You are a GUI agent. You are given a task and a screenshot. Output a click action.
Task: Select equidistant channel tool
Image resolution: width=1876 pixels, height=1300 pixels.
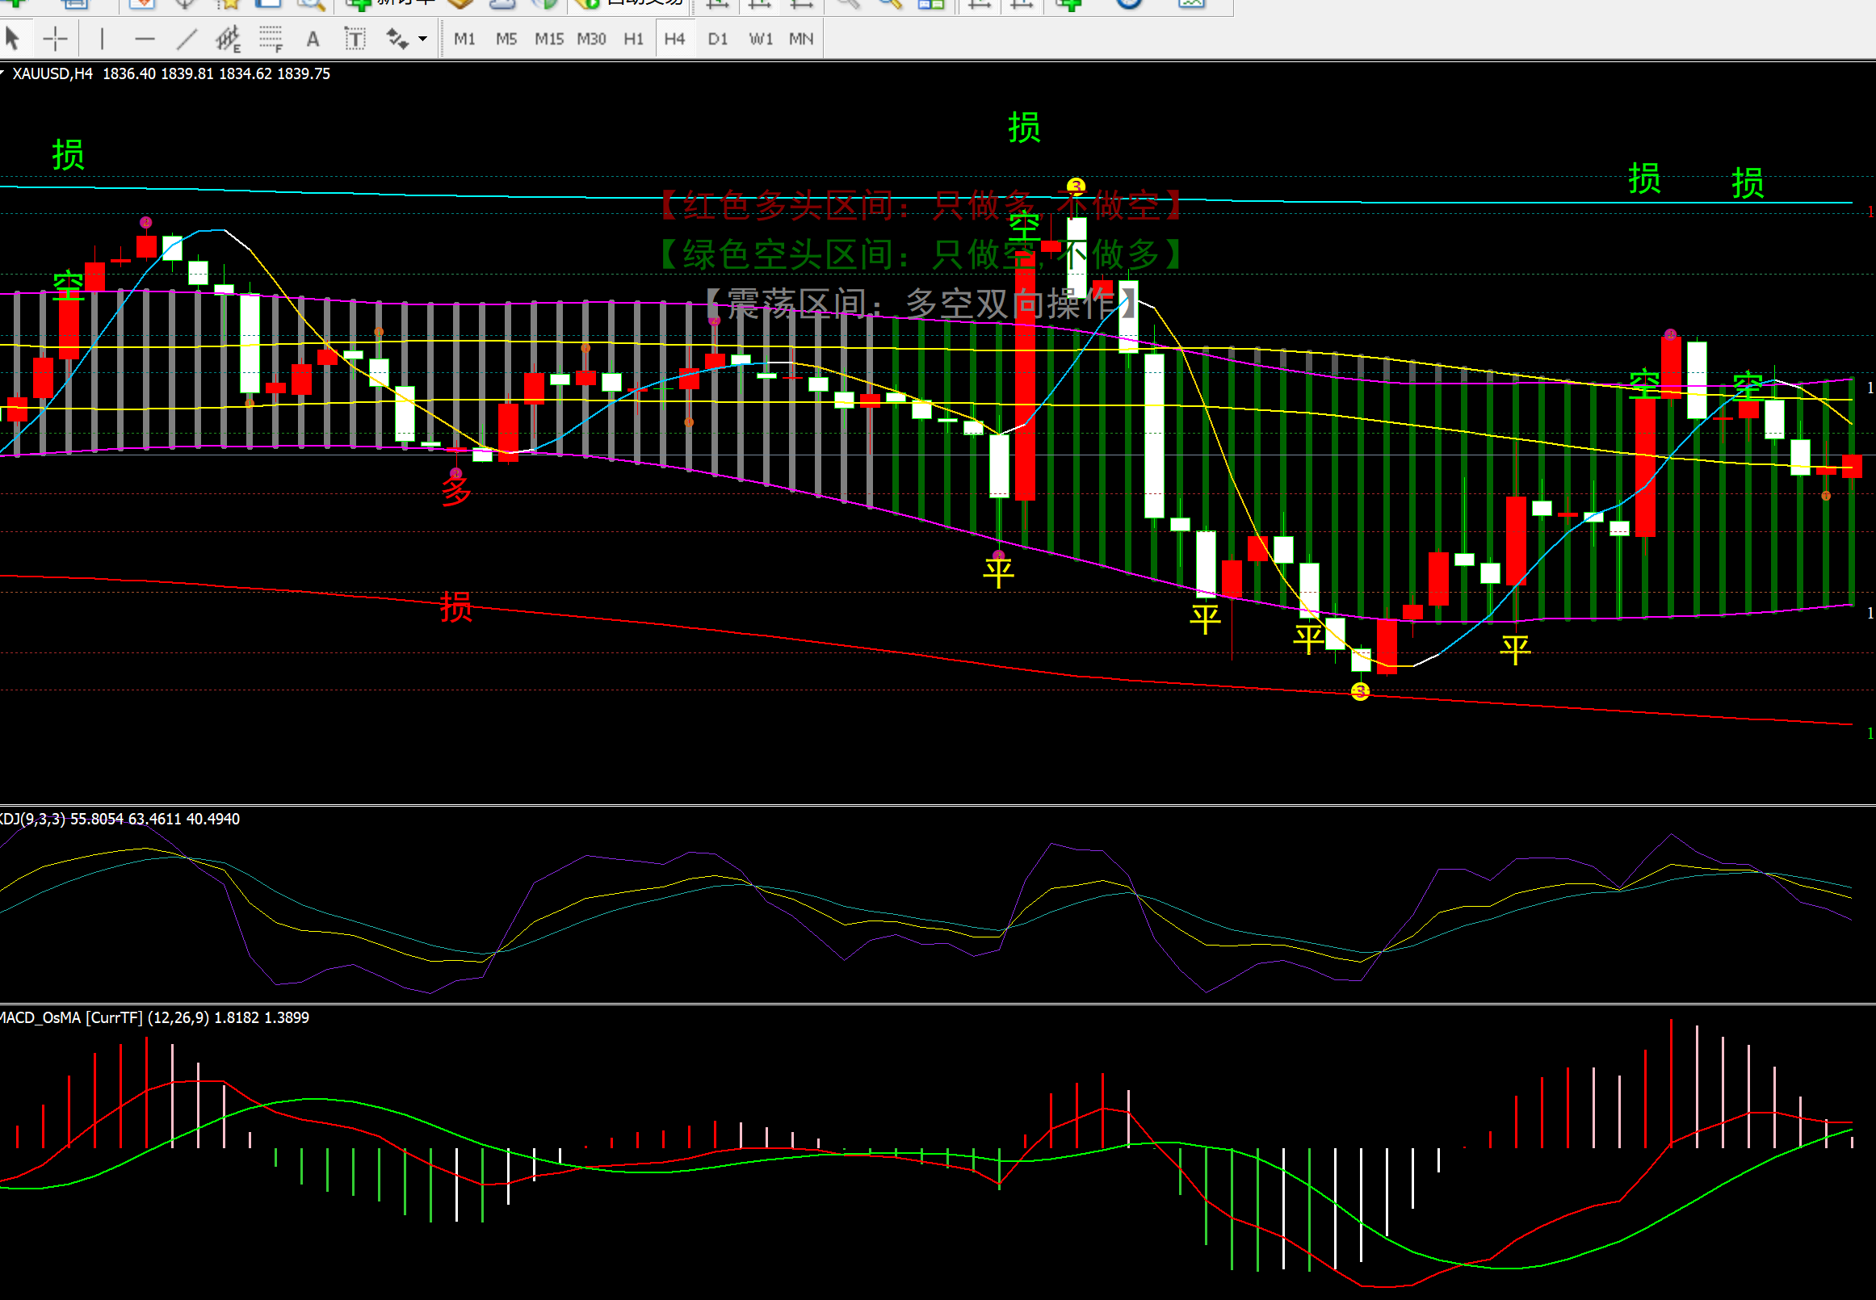pos(228,38)
